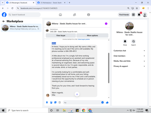151x113 pixels.
Task: Click the scroll up arrow in chat
Action: pyautogui.click(x=109, y=40)
